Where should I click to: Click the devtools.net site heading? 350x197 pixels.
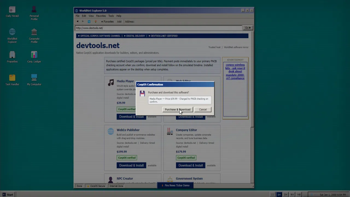click(x=98, y=45)
